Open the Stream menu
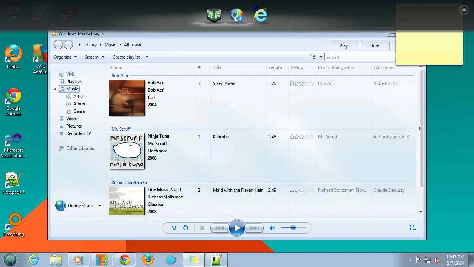 [x=94, y=57]
